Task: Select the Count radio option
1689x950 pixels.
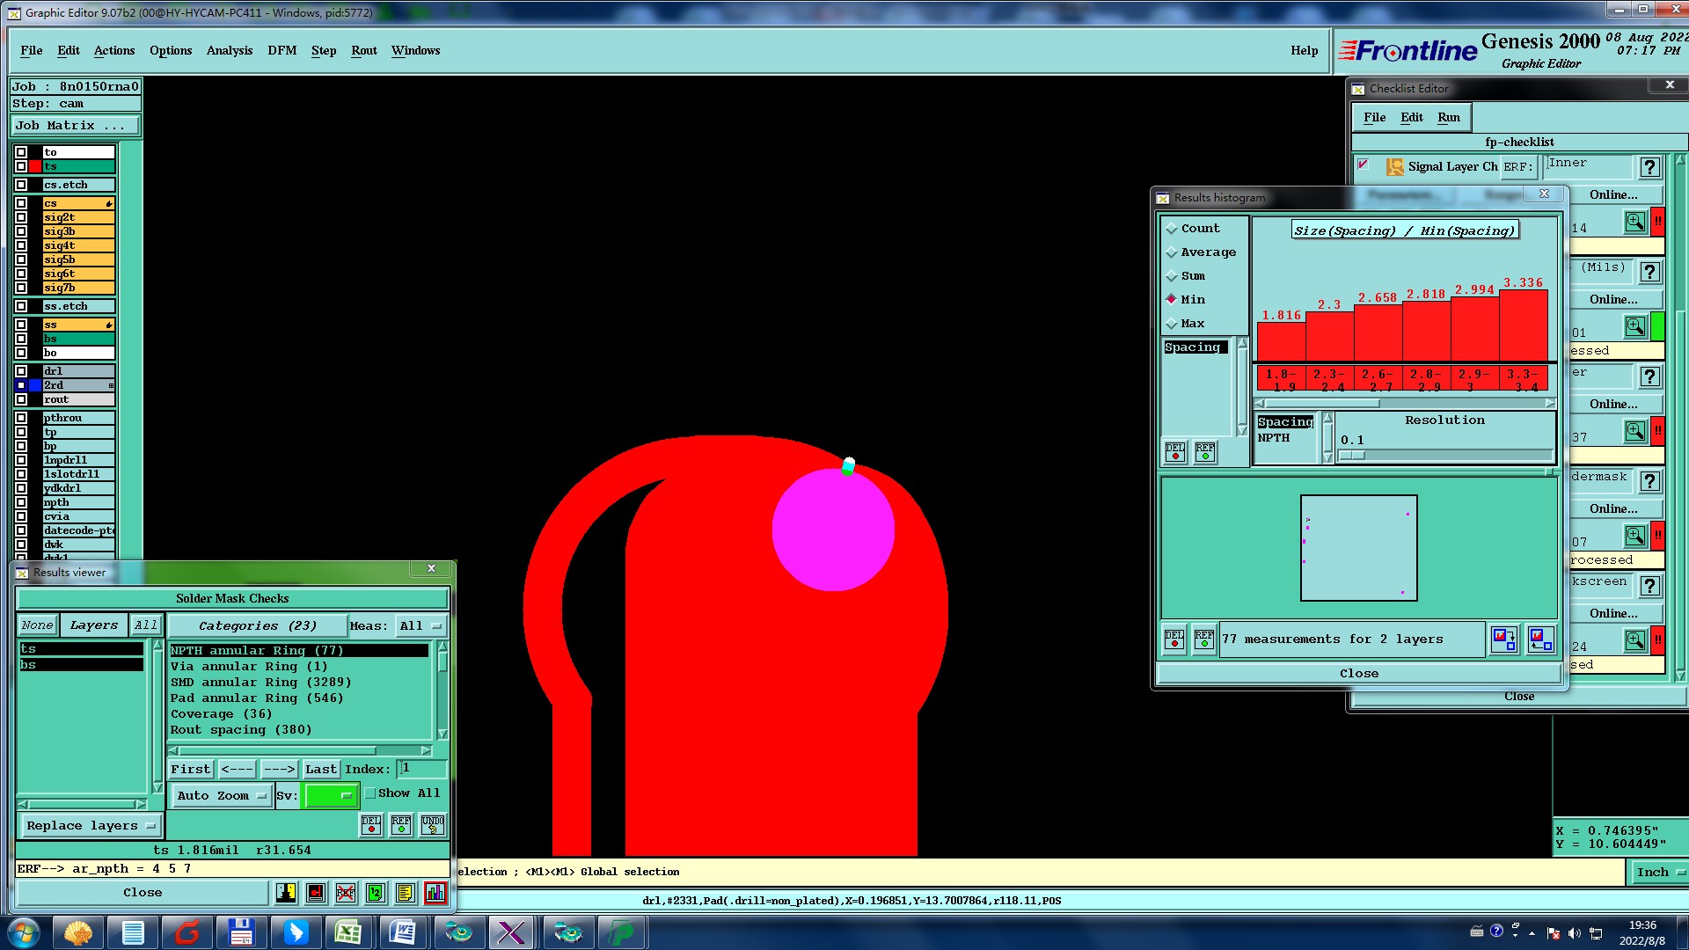Action: (1172, 229)
